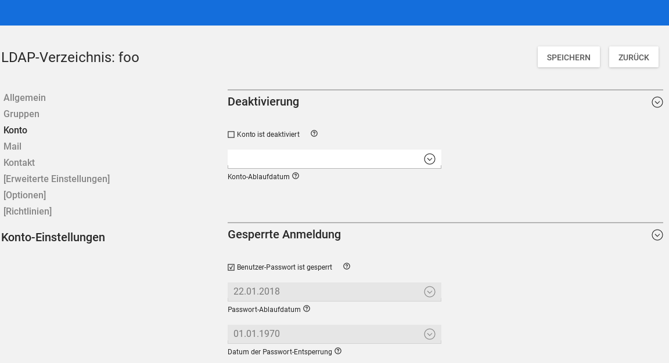Switch to the Allgemein tab
Image resolution: width=669 pixels, height=363 pixels.
pos(24,98)
